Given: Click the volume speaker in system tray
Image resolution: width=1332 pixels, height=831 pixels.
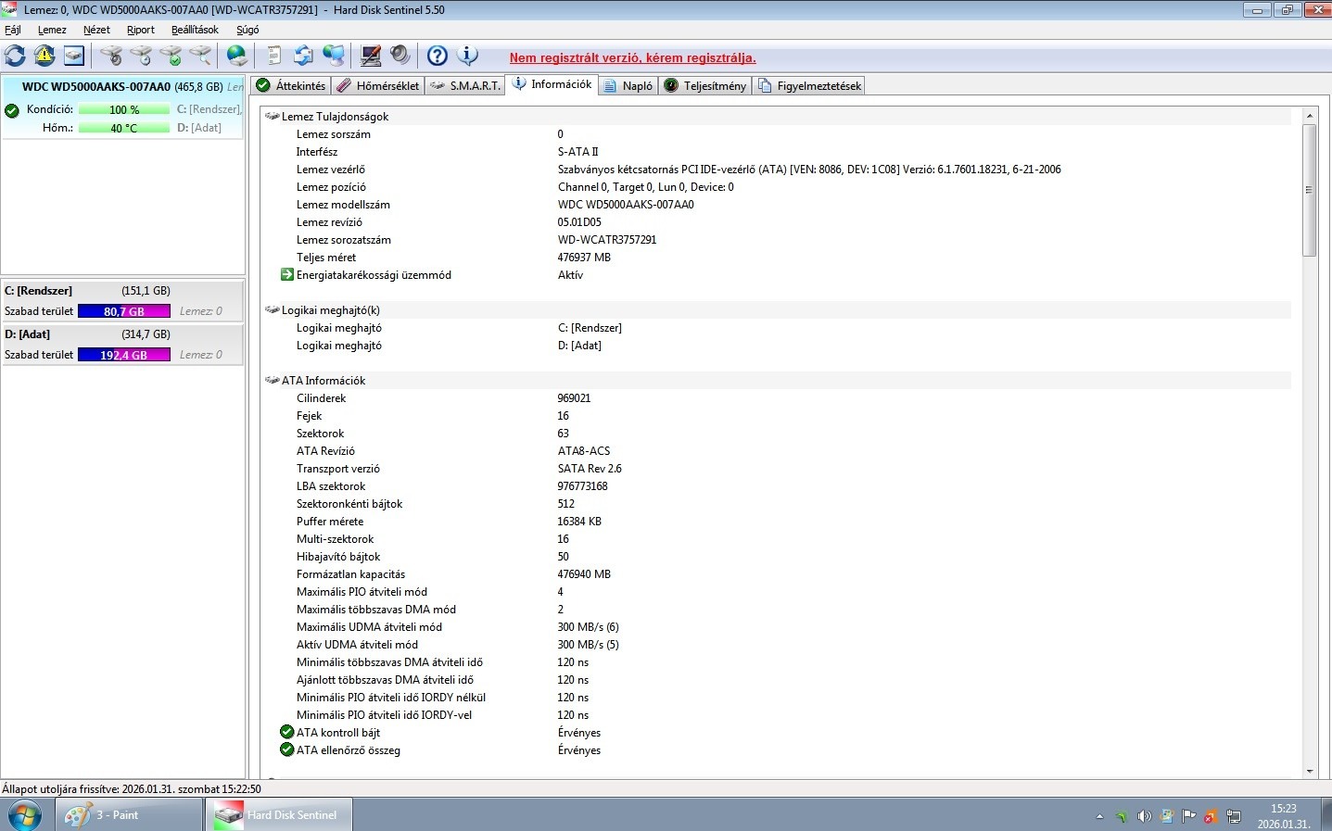Looking at the screenshot, I should click(1144, 816).
